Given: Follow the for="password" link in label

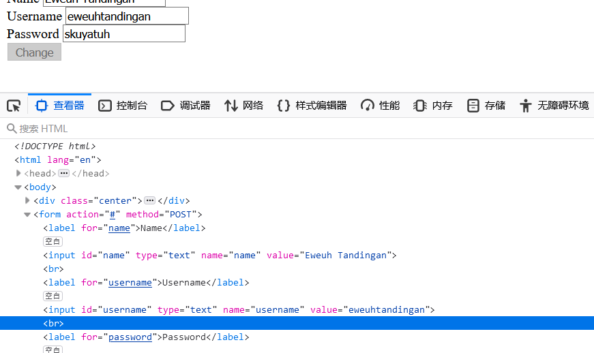Looking at the screenshot, I should coord(130,337).
